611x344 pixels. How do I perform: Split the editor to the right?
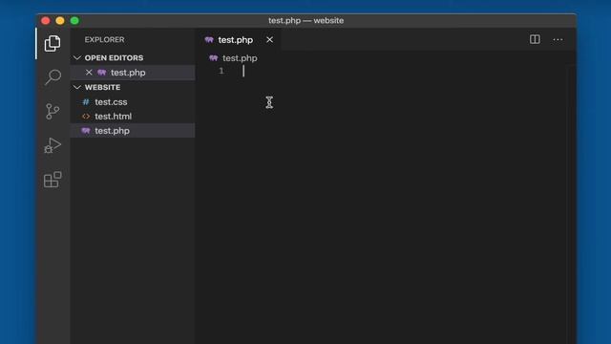(x=535, y=39)
